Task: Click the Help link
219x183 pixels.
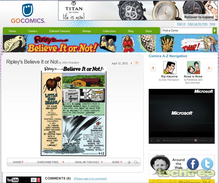Action: 212,24
